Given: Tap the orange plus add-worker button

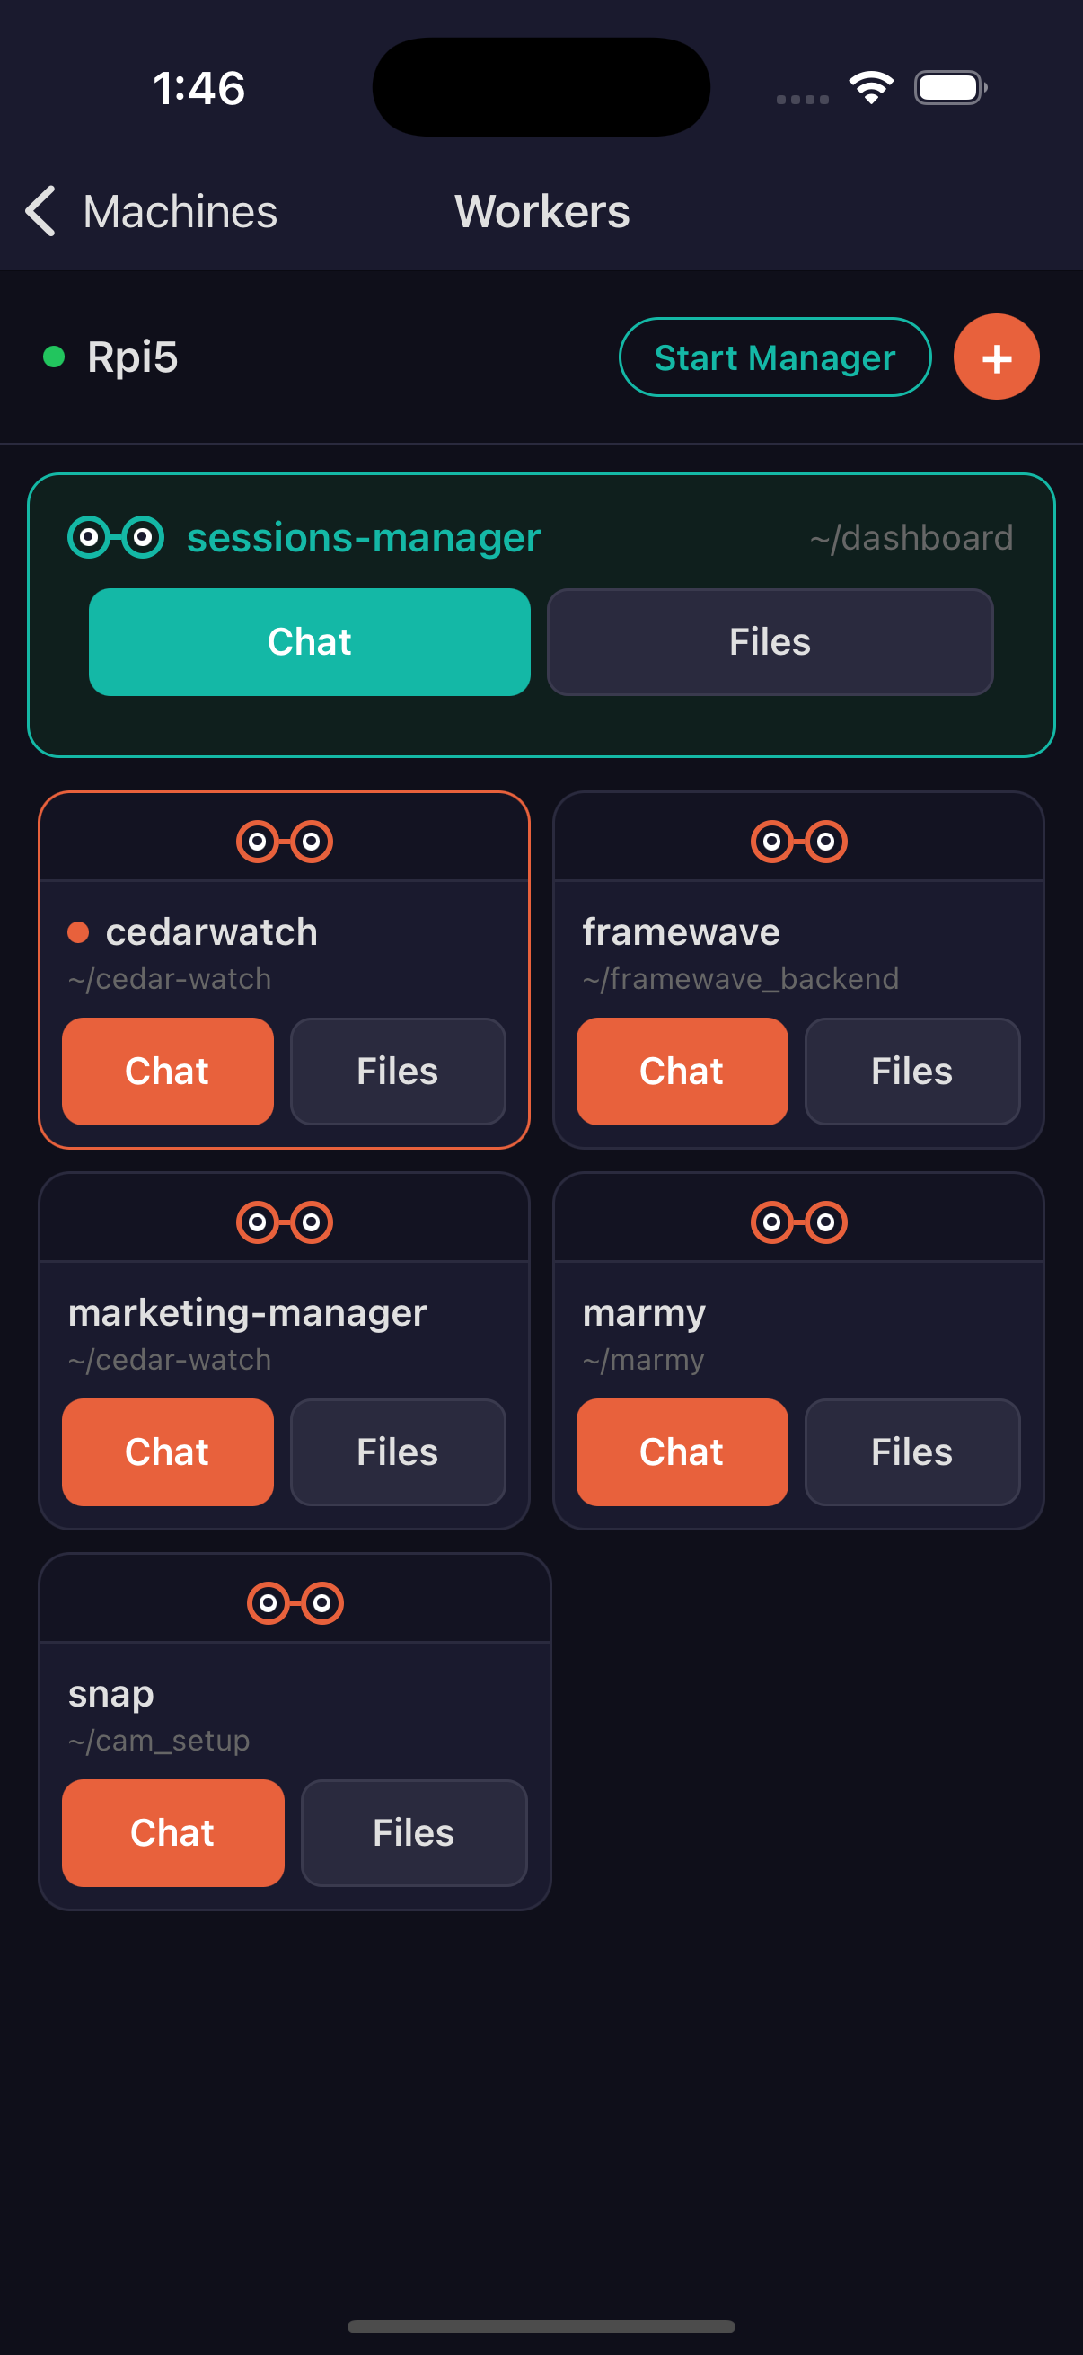Looking at the screenshot, I should click(996, 357).
